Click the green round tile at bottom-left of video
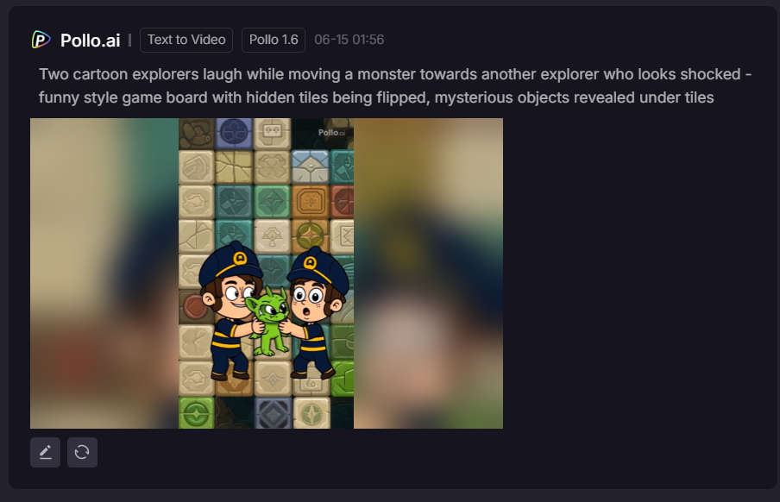 197,412
